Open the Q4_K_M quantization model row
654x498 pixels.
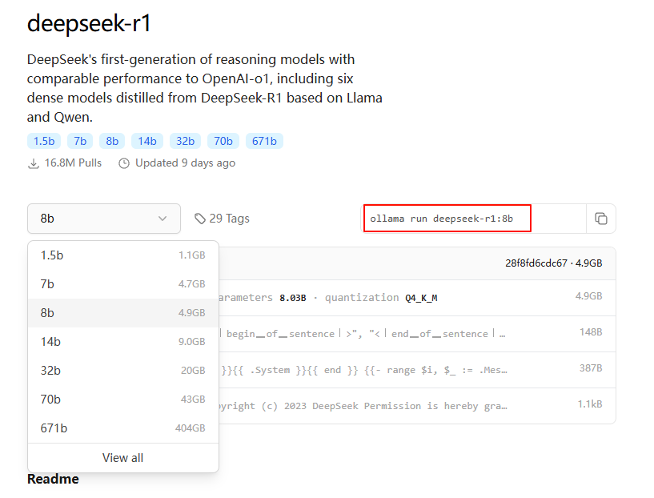pyautogui.click(x=408, y=298)
